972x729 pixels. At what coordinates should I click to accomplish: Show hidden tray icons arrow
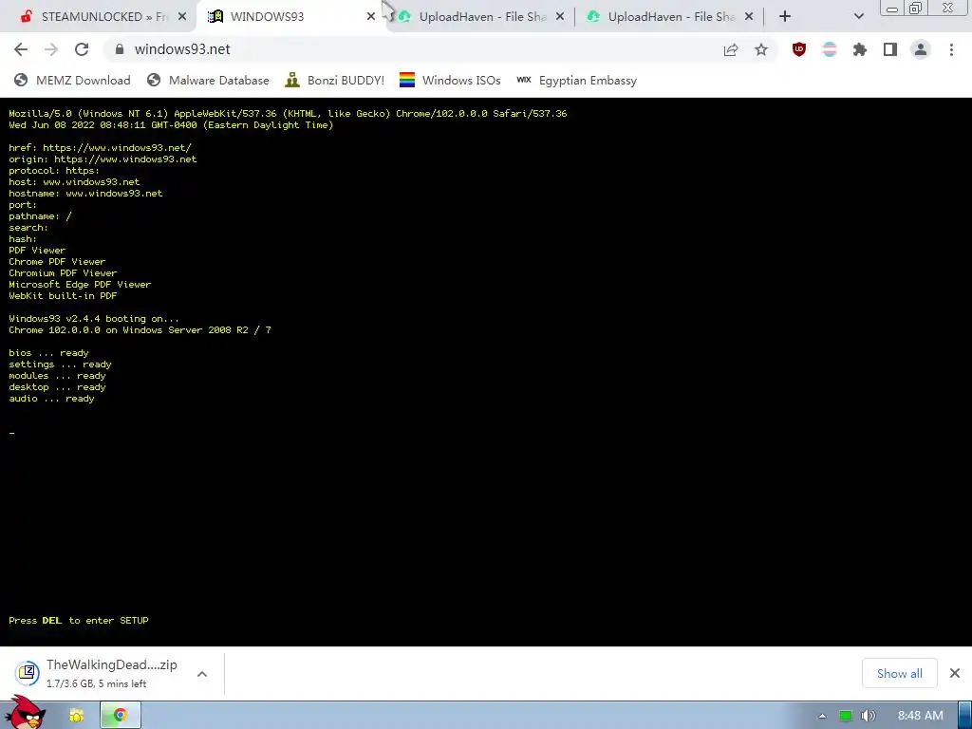tap(822, 716)
